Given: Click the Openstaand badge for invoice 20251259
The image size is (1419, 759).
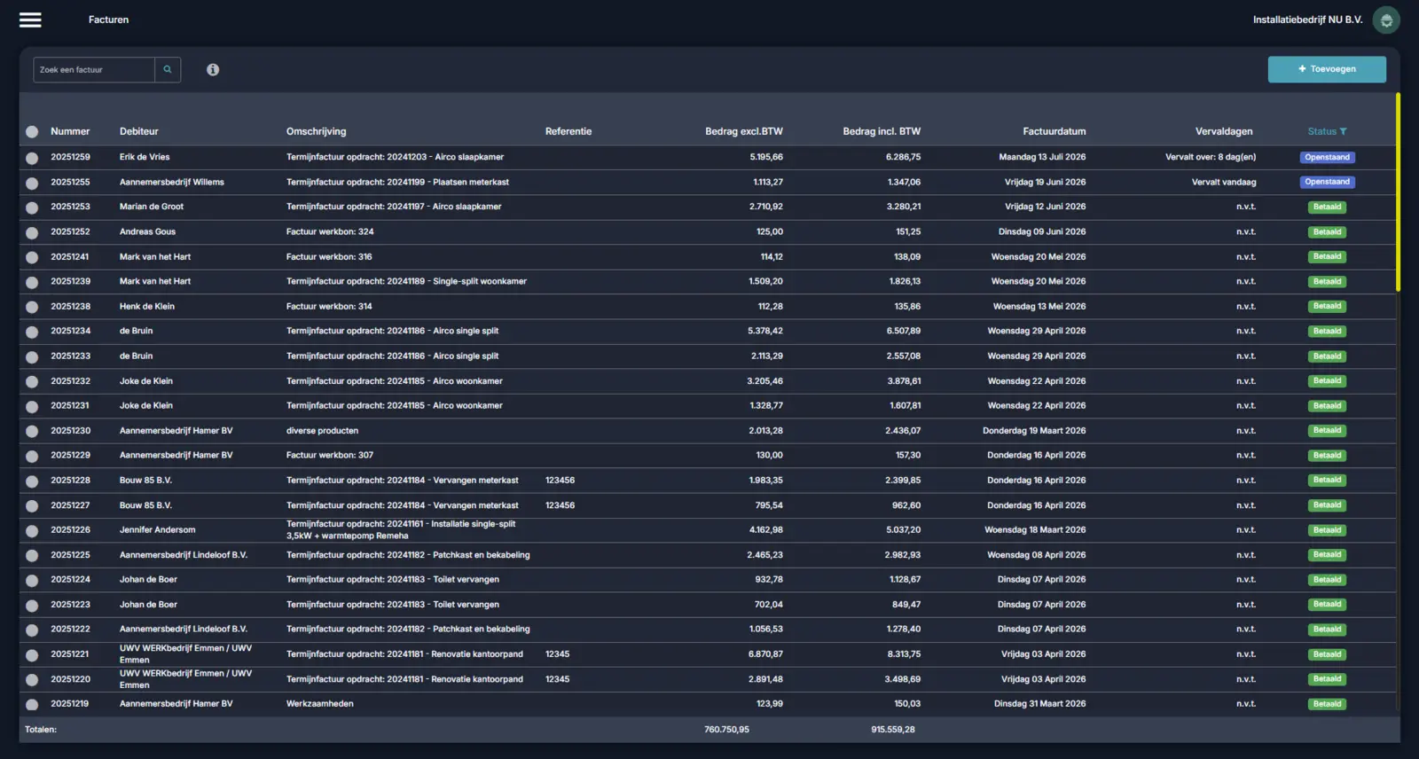Looking at the screenshot, I should (1327, 157).
